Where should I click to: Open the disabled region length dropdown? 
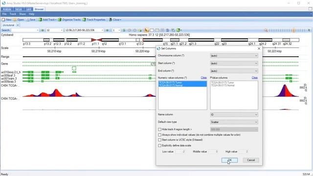[234, 130]
